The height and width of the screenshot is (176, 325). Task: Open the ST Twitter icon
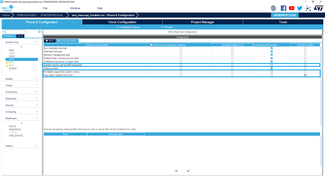pyautogui.click(x=300, y=8)
